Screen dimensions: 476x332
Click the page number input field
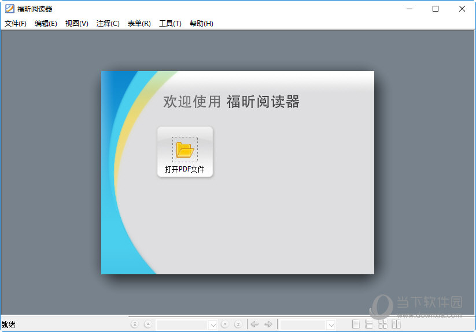coord(182,325)
